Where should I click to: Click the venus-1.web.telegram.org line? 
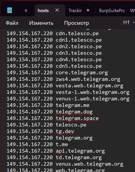click(x=68, y=99)
